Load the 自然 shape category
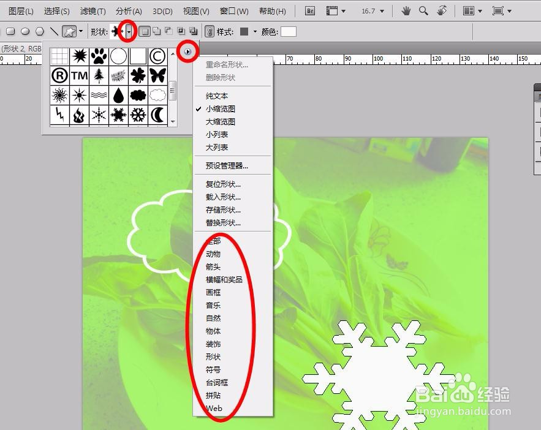The width and height of the screenshot is (541, 430). [x=213, y=318]
